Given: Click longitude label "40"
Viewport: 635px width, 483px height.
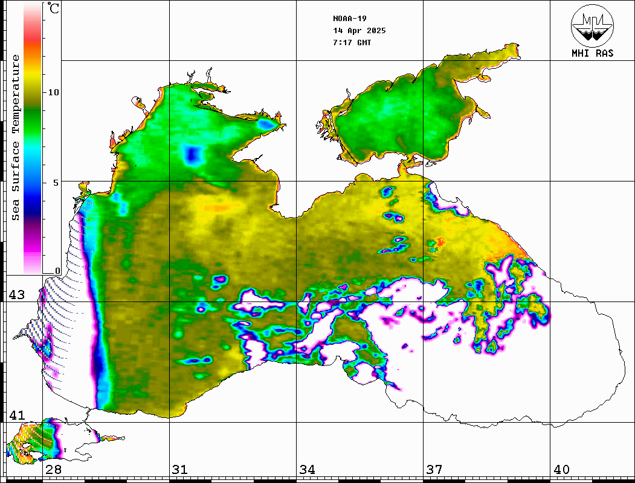Looking at the screenshot, I should (x=561, y=469).
